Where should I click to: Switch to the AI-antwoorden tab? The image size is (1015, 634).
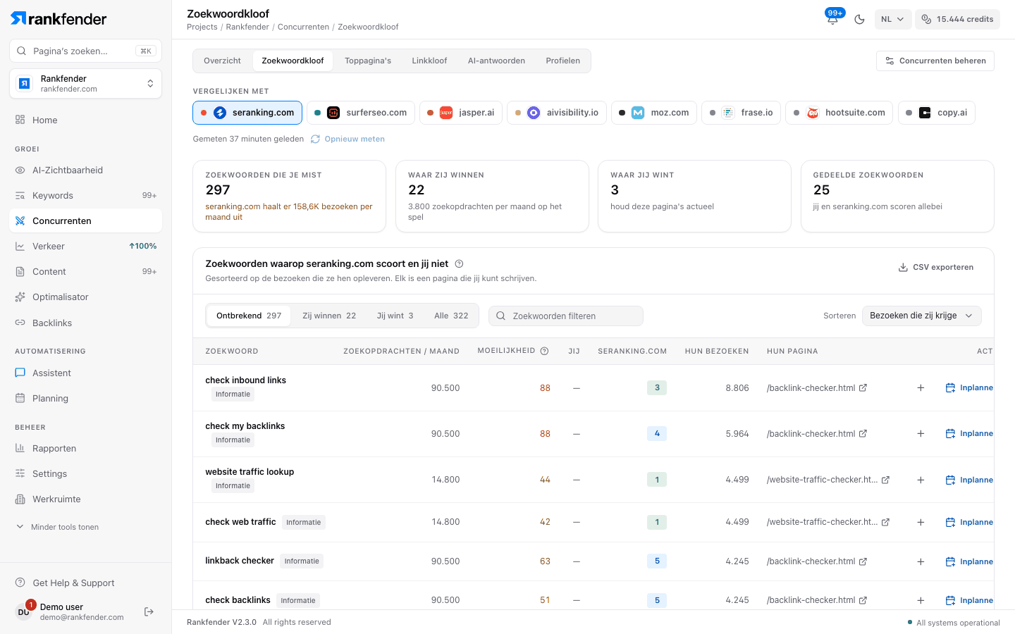pyautogui.click(x=496, y=61)
